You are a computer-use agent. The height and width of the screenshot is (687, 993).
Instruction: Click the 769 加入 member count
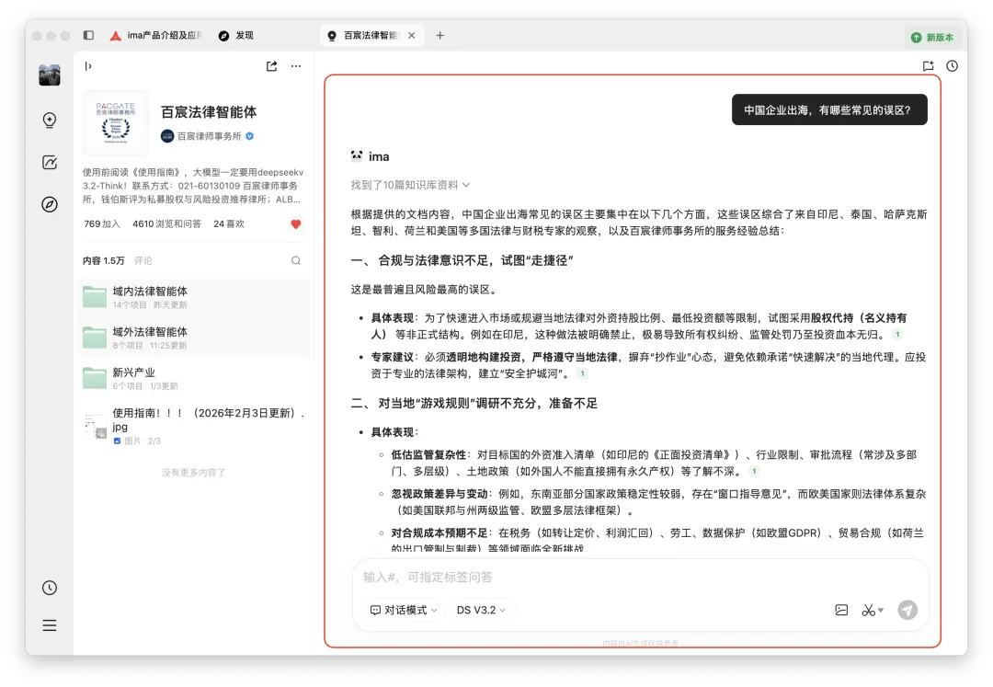pyautogui.click(x=102, y=224)
